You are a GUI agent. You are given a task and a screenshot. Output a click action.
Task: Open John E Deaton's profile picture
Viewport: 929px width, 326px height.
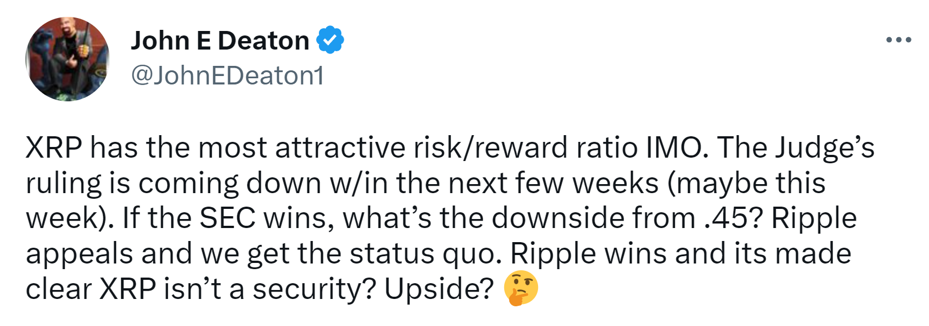pos(68,59)
